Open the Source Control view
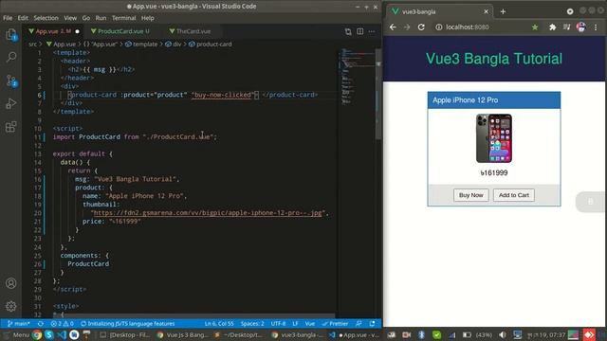This screenshot has width=607, height=341. pos(11,81)
